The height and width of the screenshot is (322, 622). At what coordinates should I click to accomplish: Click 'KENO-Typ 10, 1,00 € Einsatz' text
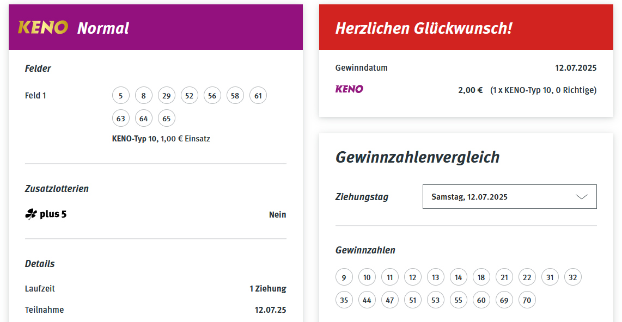coord(161,139)
